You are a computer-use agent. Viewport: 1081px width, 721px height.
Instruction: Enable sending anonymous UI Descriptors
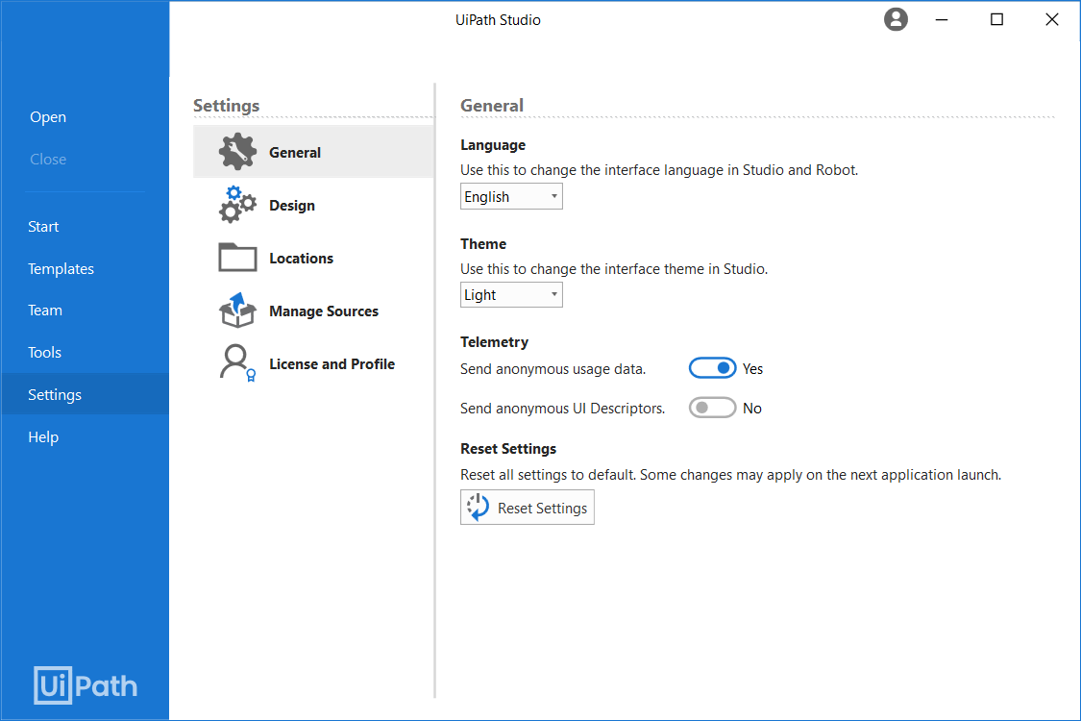712,407
